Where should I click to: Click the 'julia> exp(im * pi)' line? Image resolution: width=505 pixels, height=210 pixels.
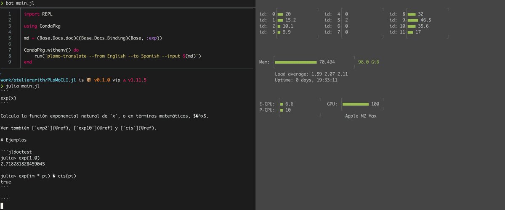click(38, 176)
